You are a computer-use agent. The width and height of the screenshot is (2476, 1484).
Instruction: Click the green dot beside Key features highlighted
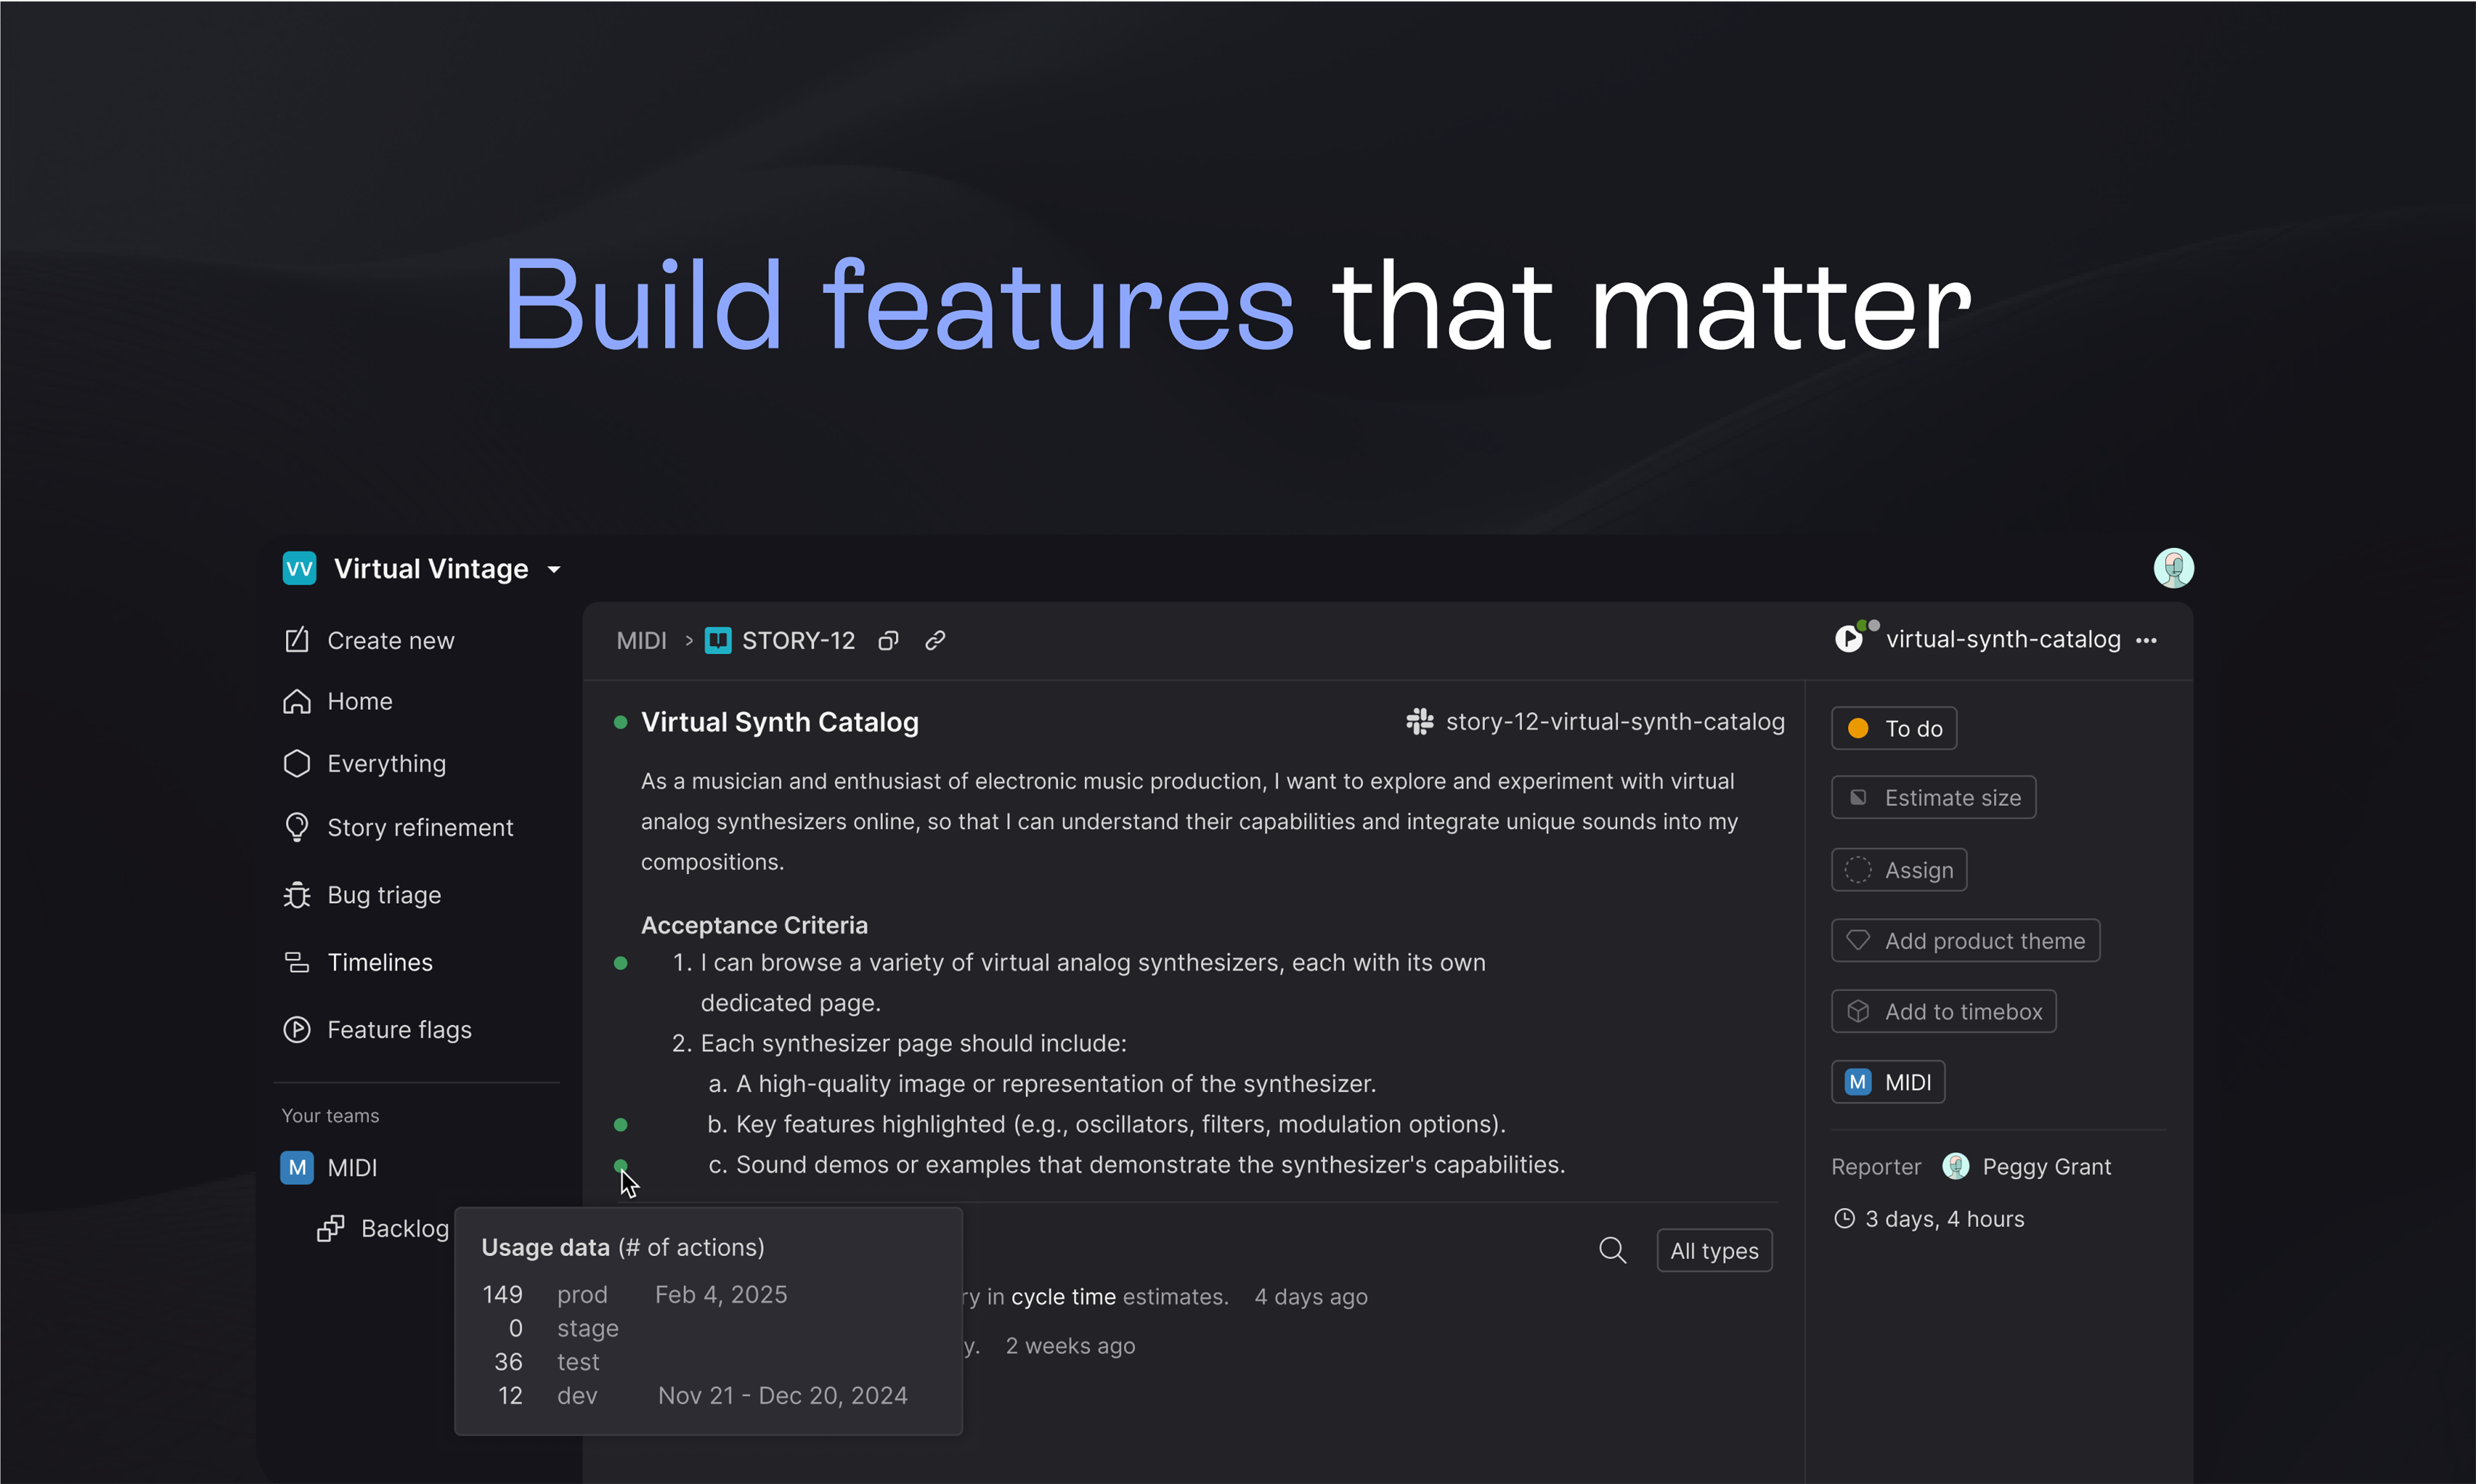pos(620,1125)
